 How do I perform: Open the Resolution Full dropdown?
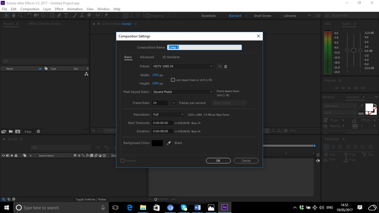pyautogui.click(x=168, y=115)
